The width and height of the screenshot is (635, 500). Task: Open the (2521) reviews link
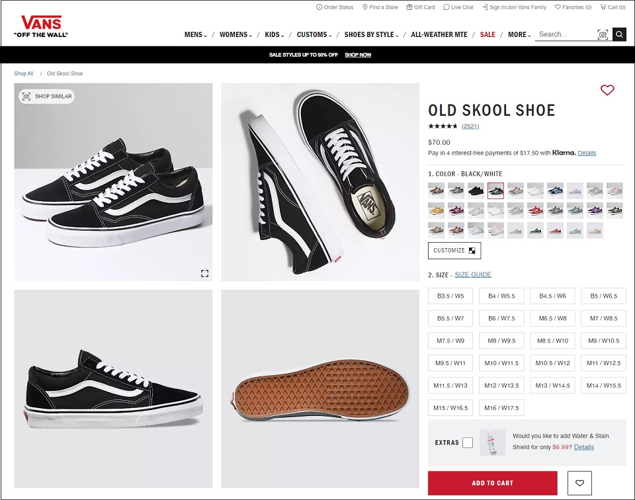click(470, 126)
